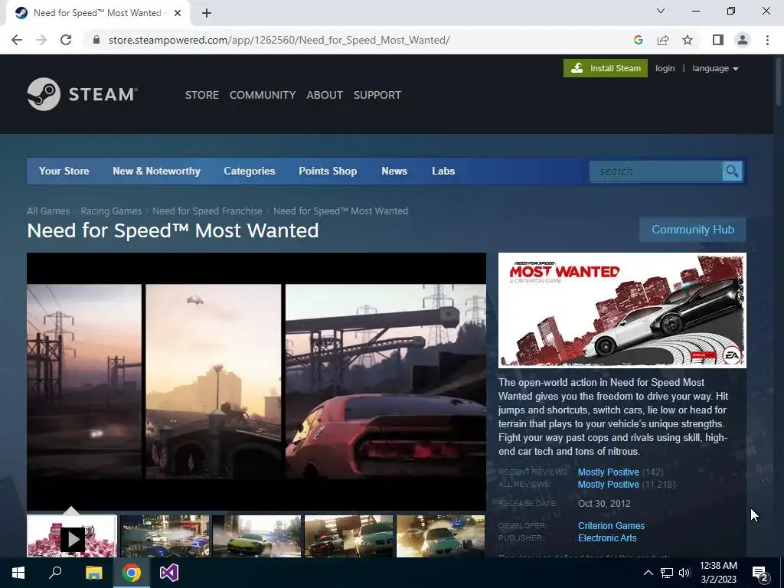Select the trailer thumbnail with play icon
The height and width of the screenshot is (588, 784).
pos(72,537)
